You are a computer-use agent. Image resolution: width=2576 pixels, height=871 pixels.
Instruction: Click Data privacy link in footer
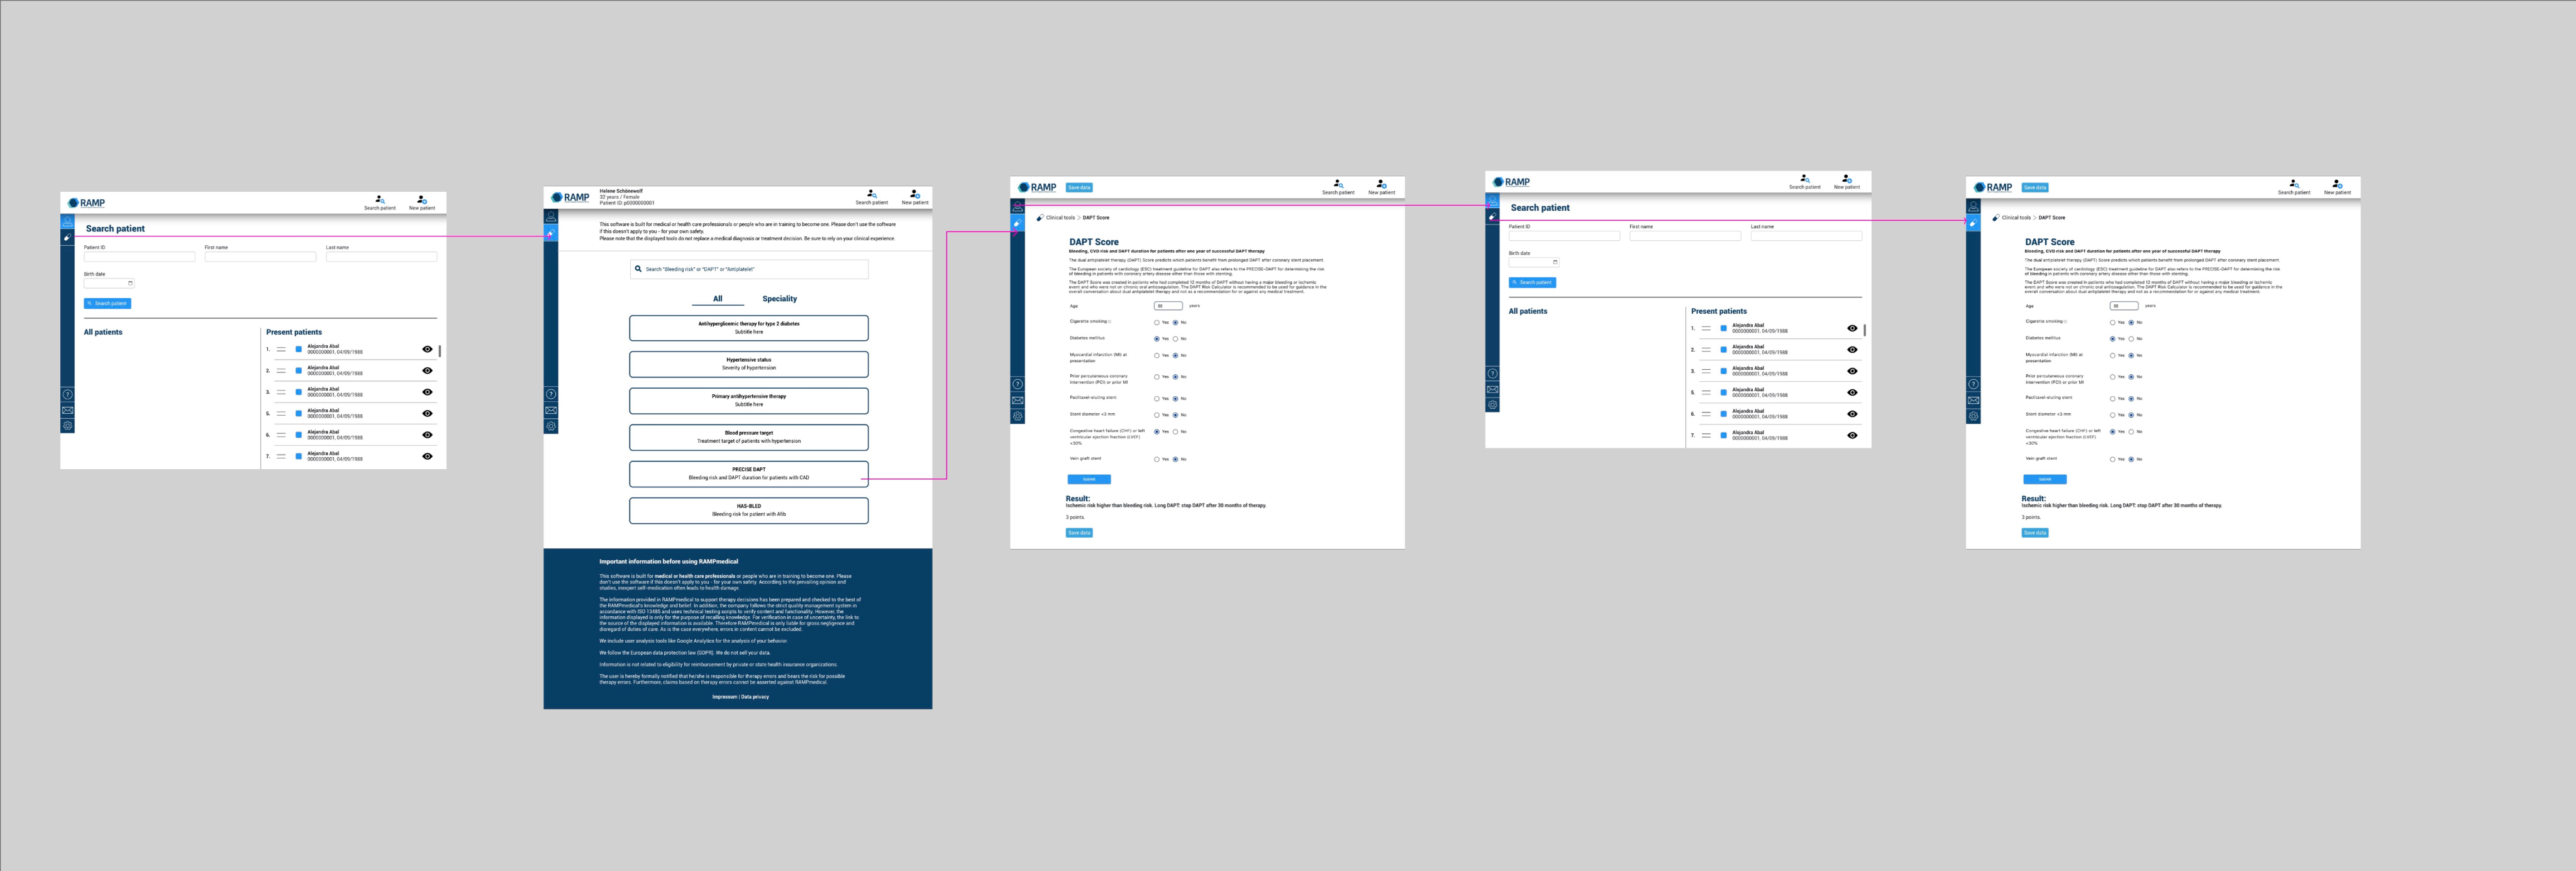755,697
